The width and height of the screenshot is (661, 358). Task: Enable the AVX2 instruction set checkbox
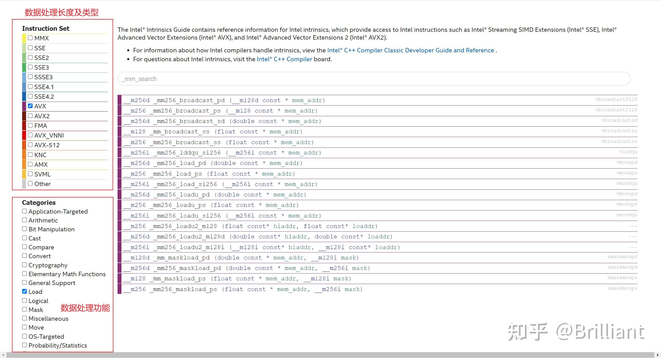pyautogui.click(x=30, y=115)
